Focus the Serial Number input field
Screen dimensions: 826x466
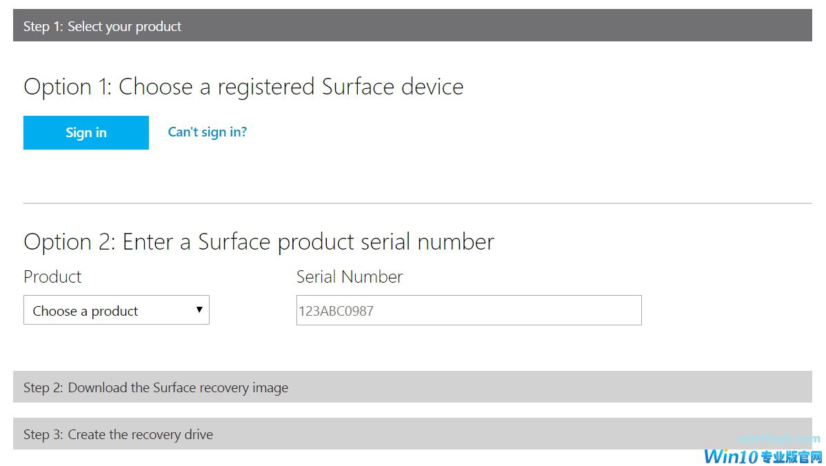coord(469,310)
